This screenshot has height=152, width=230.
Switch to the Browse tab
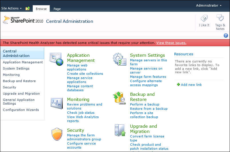pos(41,9)
